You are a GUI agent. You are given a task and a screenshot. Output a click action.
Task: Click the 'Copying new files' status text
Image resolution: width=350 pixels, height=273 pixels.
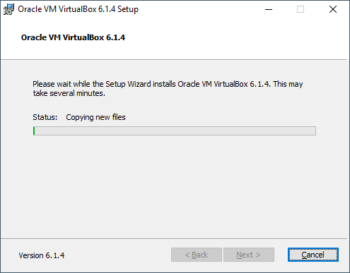pyautogui.click(x=95, y=117)
